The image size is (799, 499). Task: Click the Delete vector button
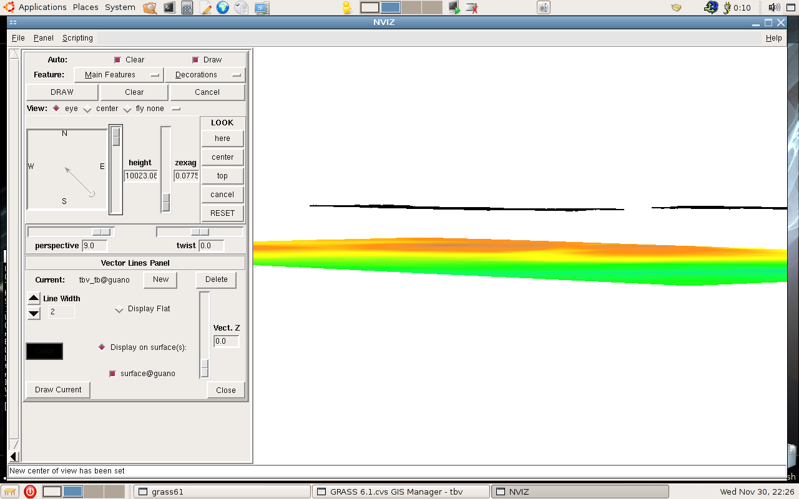pyautogui.click(x=216, y=279)
